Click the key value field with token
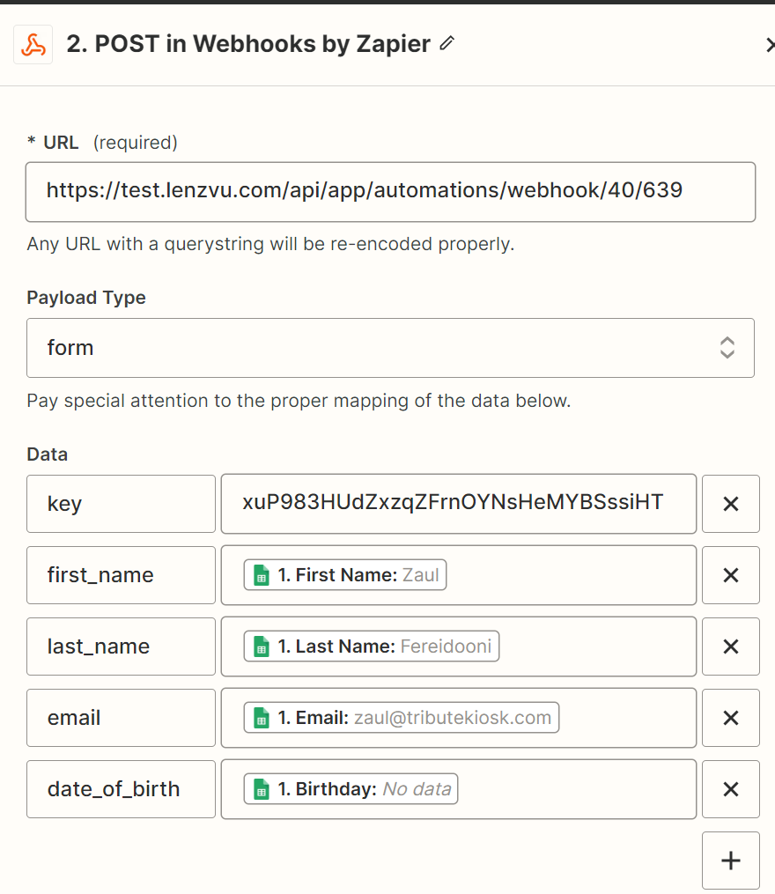Image resolution: width=775 pixels, height=894 pixels. click(458, 504)
